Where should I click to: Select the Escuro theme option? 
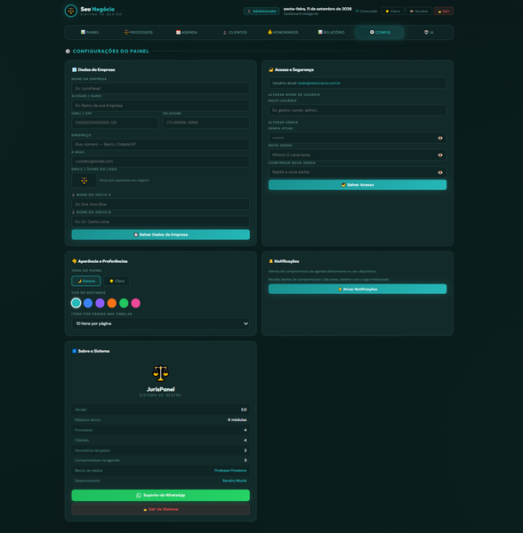[x=86, y=281]
